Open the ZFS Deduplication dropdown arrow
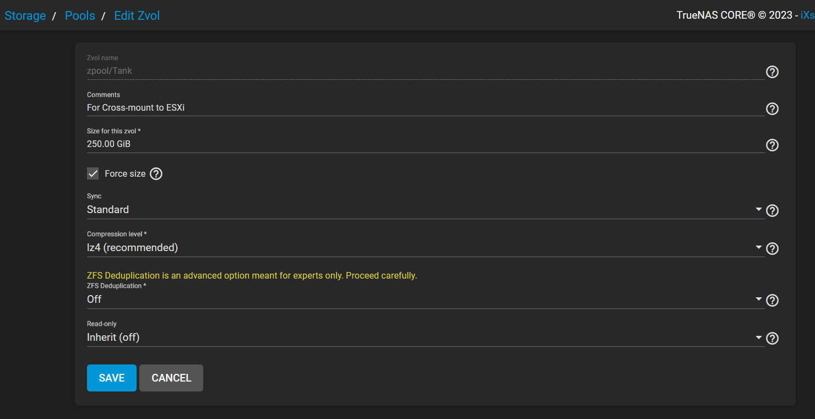Viewport: 815px width, 419px height. (x=758, y=299)
